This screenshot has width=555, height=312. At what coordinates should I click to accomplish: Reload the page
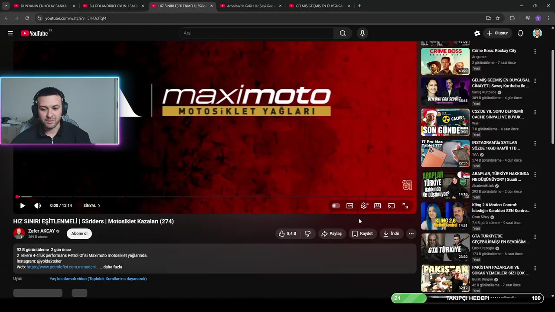tap(27, 18)
